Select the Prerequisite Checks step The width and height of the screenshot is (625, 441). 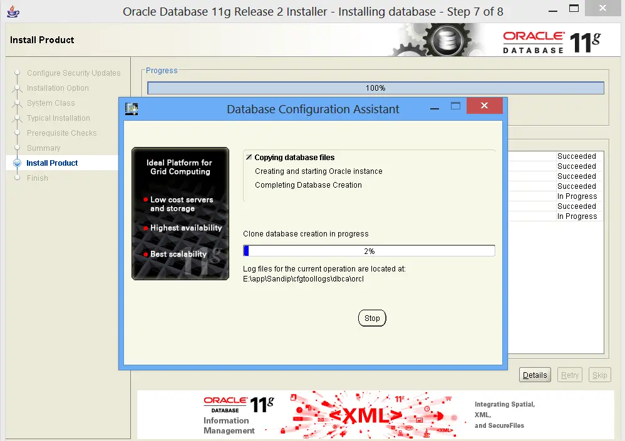61,133
